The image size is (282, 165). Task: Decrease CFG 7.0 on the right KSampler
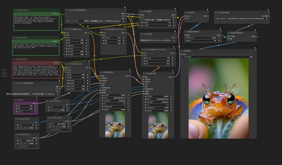click(145, 105)
